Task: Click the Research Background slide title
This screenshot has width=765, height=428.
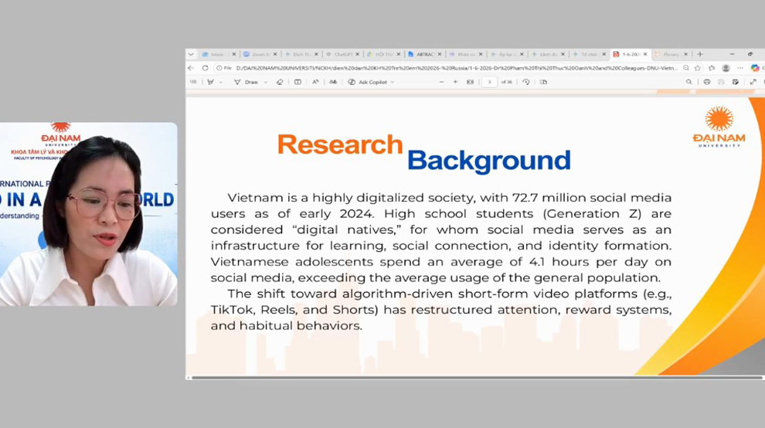Action: (424, 153)
